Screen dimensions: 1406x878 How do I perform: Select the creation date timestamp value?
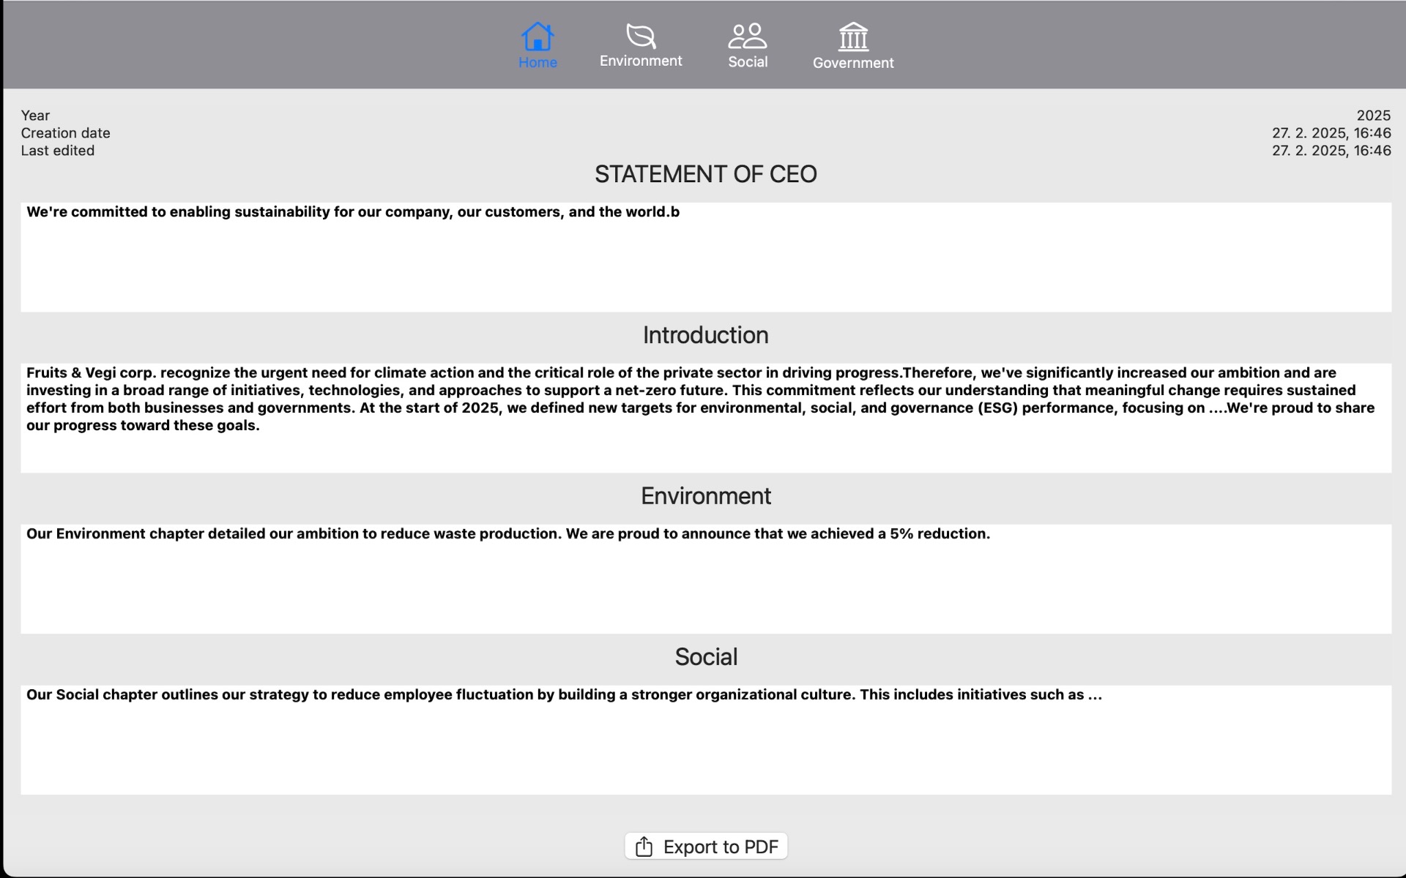(x=1331, y=133)
